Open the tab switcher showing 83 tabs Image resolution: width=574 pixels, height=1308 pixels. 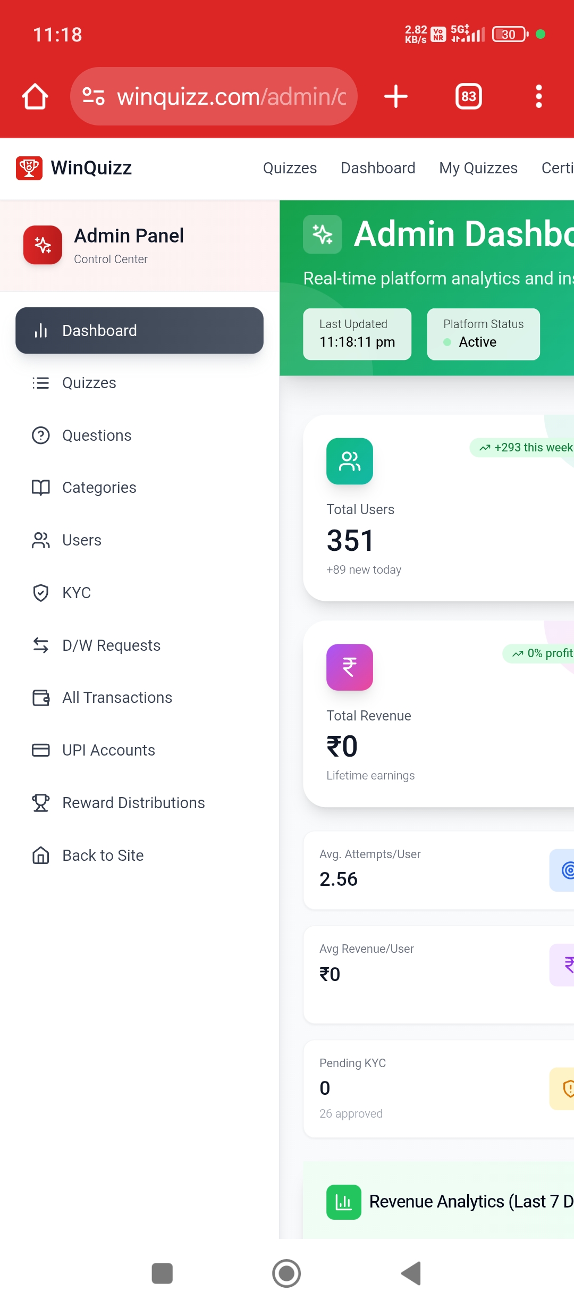pyautogui.click(x=468, y=96)
